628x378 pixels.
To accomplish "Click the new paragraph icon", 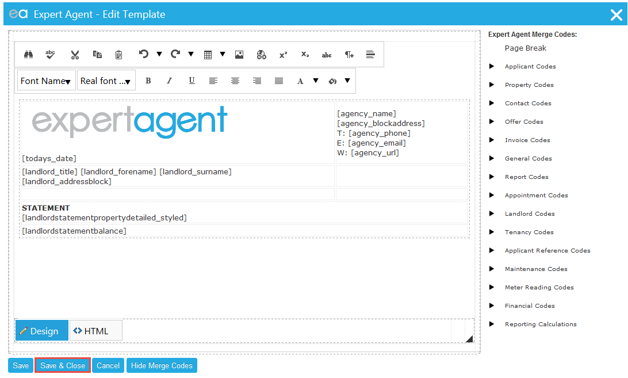I will [349, 55].
